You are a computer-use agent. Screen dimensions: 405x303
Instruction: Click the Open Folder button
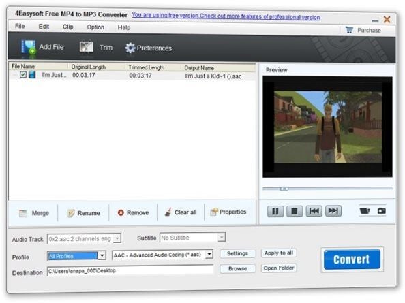[x=279, y=268]
